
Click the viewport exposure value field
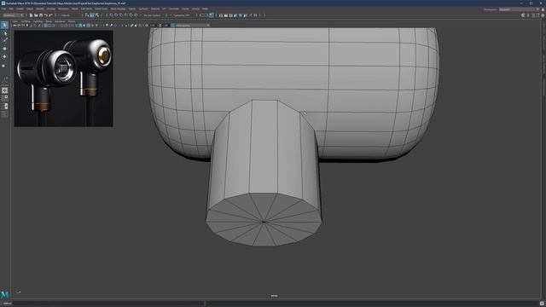[x=153, y=26]
